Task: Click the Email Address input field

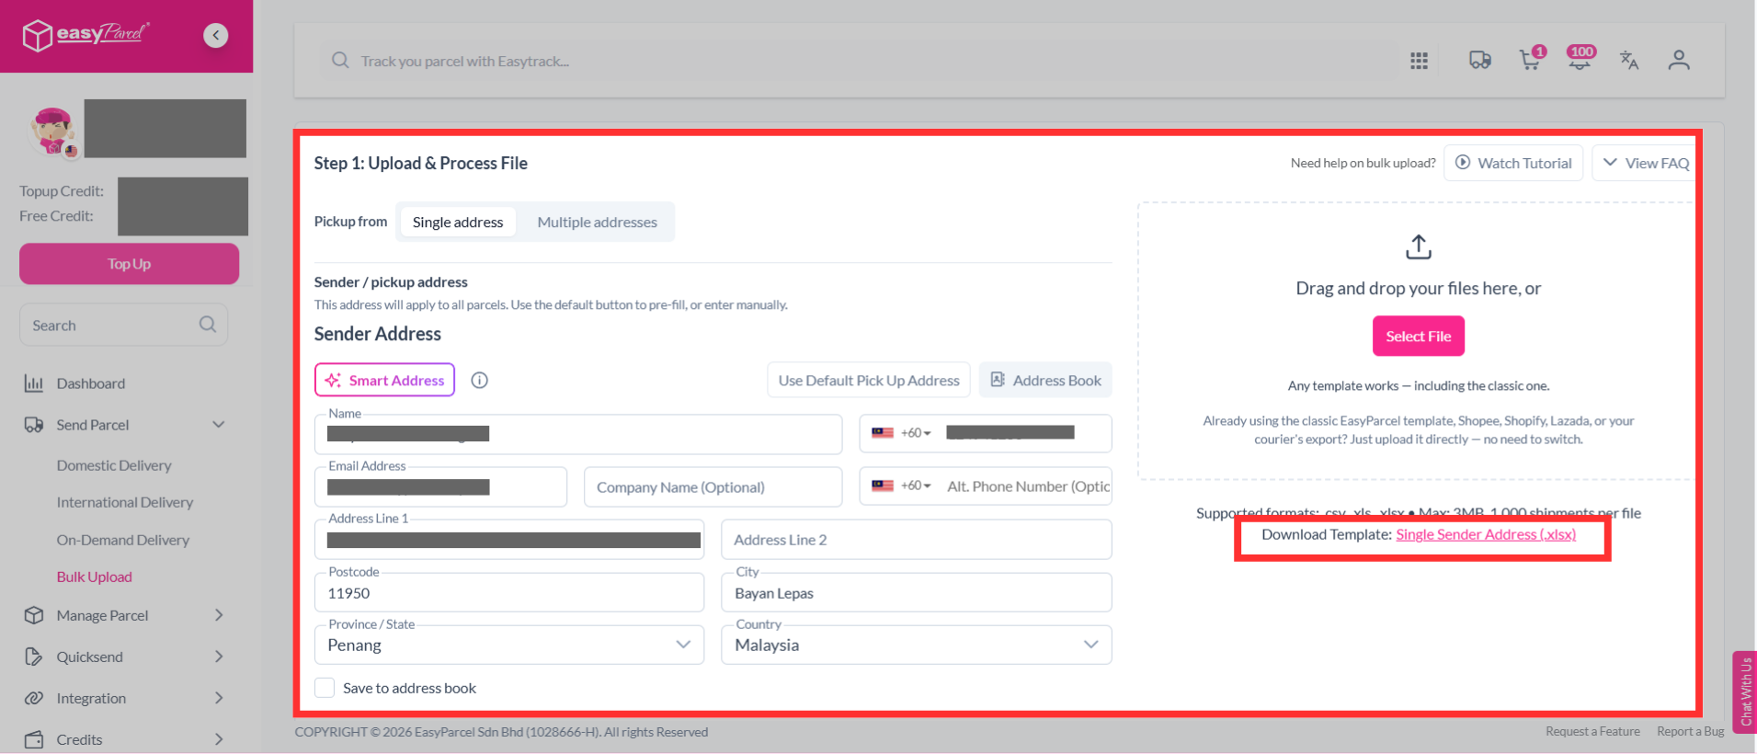Action: coord(440,486)
